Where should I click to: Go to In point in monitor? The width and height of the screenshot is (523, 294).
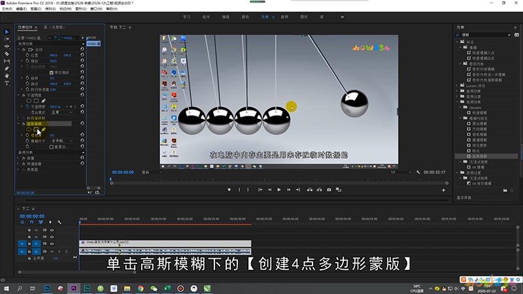260,189
